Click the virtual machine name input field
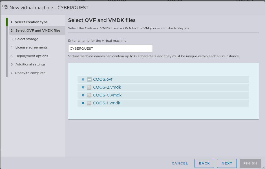 110,49
